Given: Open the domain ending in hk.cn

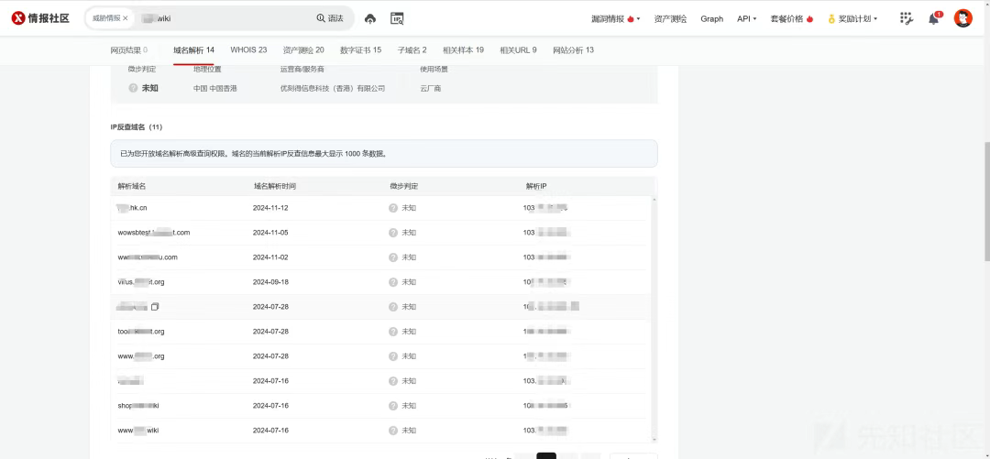Looking at the screenshot, I should coord(133,208).
